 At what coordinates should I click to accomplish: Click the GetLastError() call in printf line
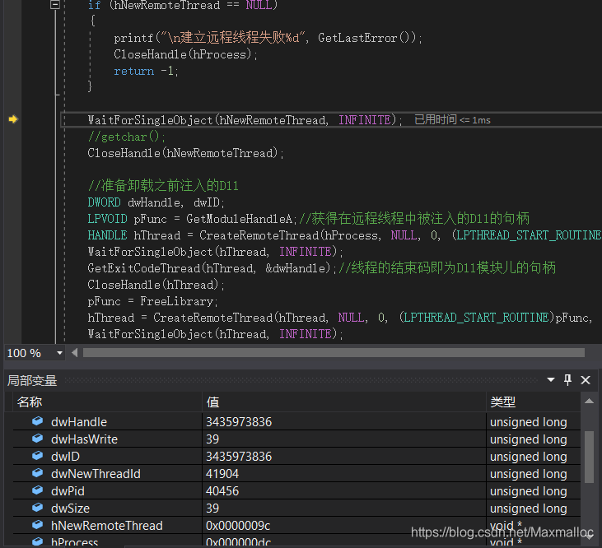click(366, 38)
